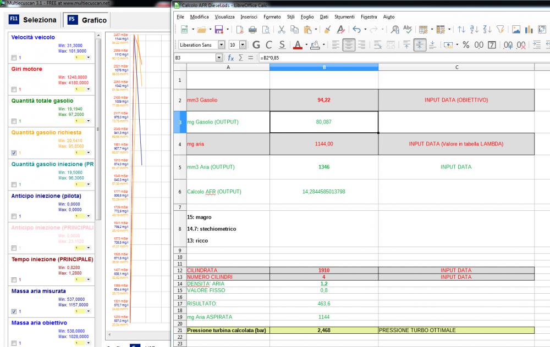Select cell B21 with value 2,468
The width and height of the screenshot is (550, 347).
coord(323,330)
